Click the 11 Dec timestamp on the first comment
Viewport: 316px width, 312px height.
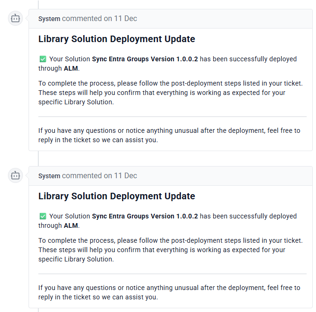[125, 19]
